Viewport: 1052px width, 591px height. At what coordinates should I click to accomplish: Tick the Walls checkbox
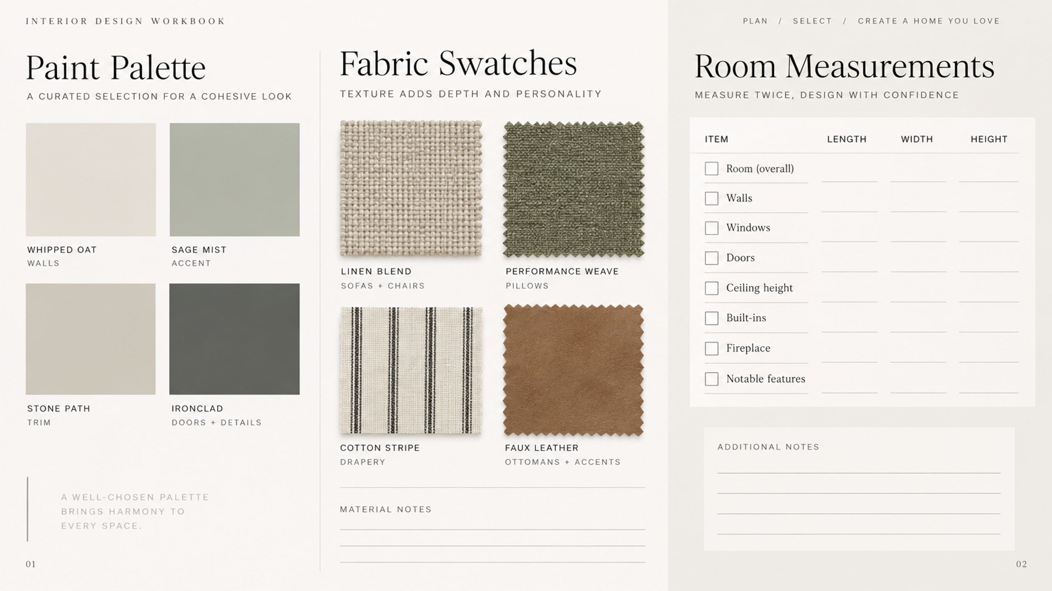[x=711, y=199]
